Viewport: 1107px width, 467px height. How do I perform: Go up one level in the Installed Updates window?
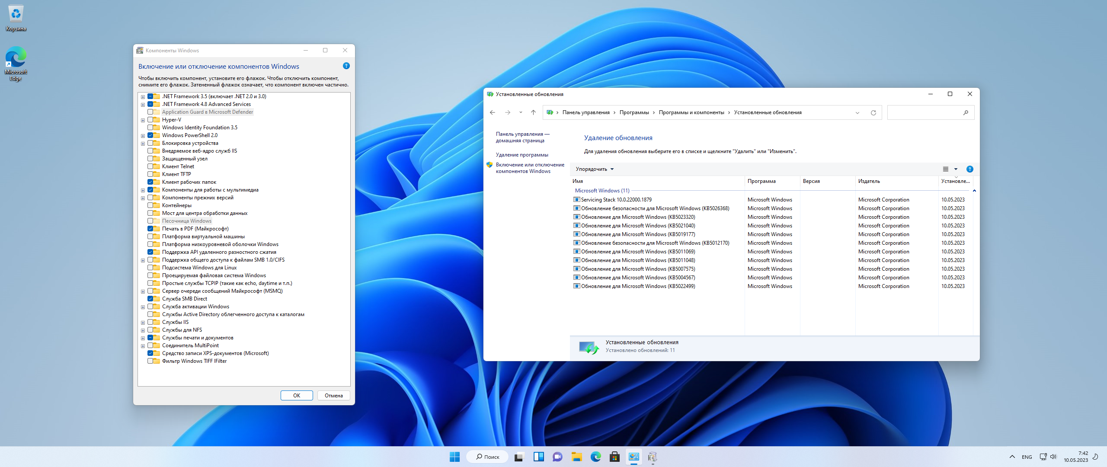click(x=533, y=112)
